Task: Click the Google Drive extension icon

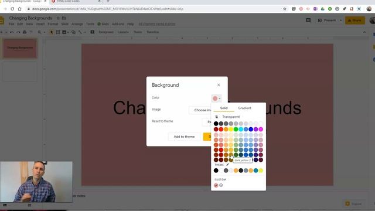Action: [323, 9]
